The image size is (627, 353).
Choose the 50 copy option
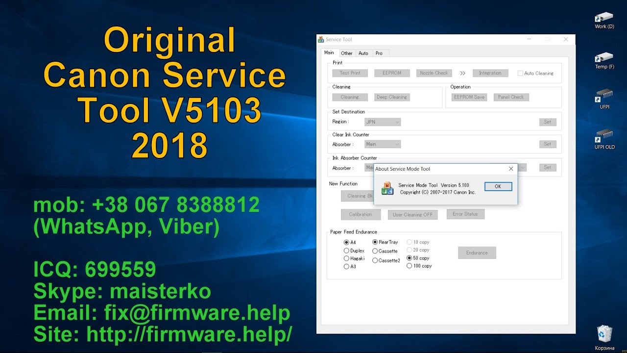click(x=410, y=258)
